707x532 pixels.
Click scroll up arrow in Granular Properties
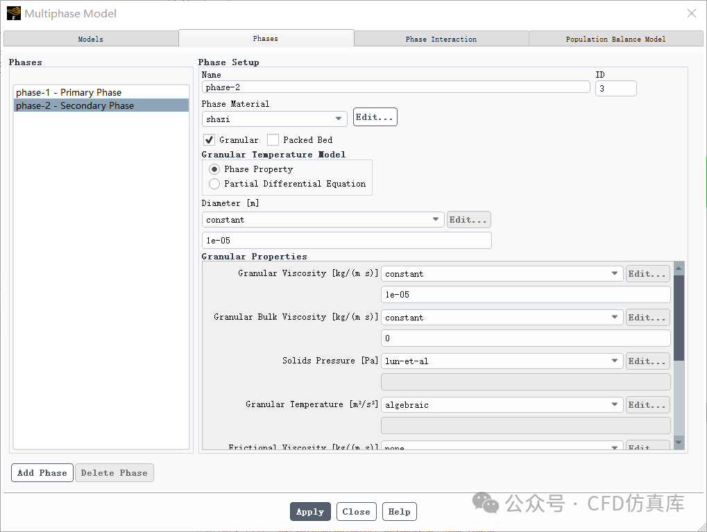(679, 268)
